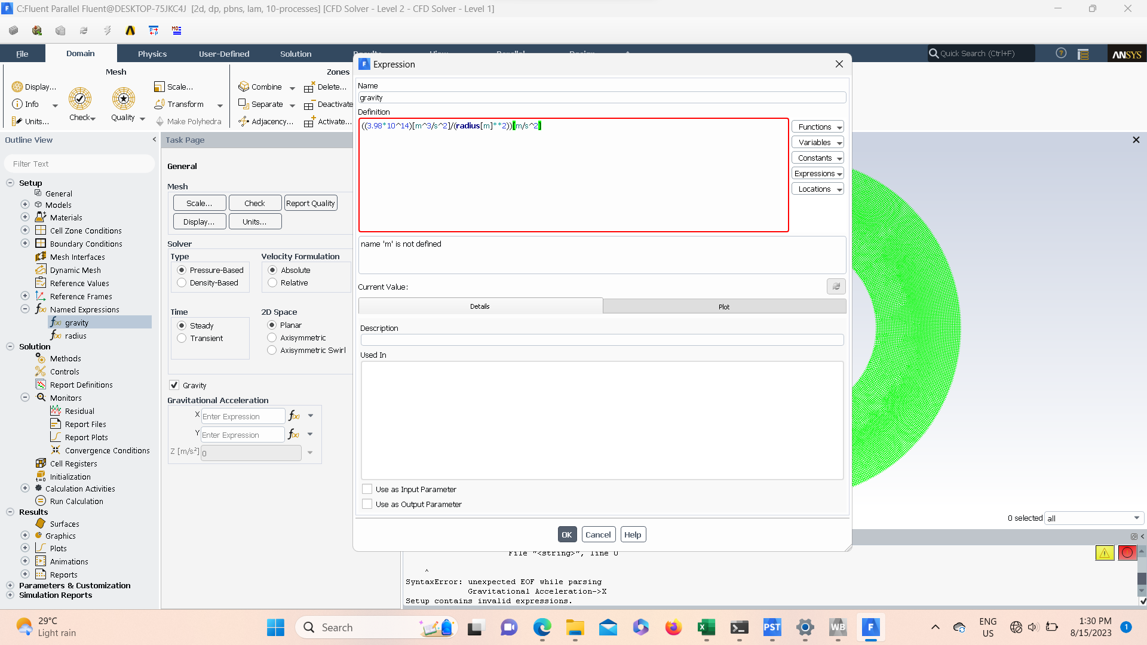Enable Use as Input Parameter
Screen dimensions: 1147x645
367,489
